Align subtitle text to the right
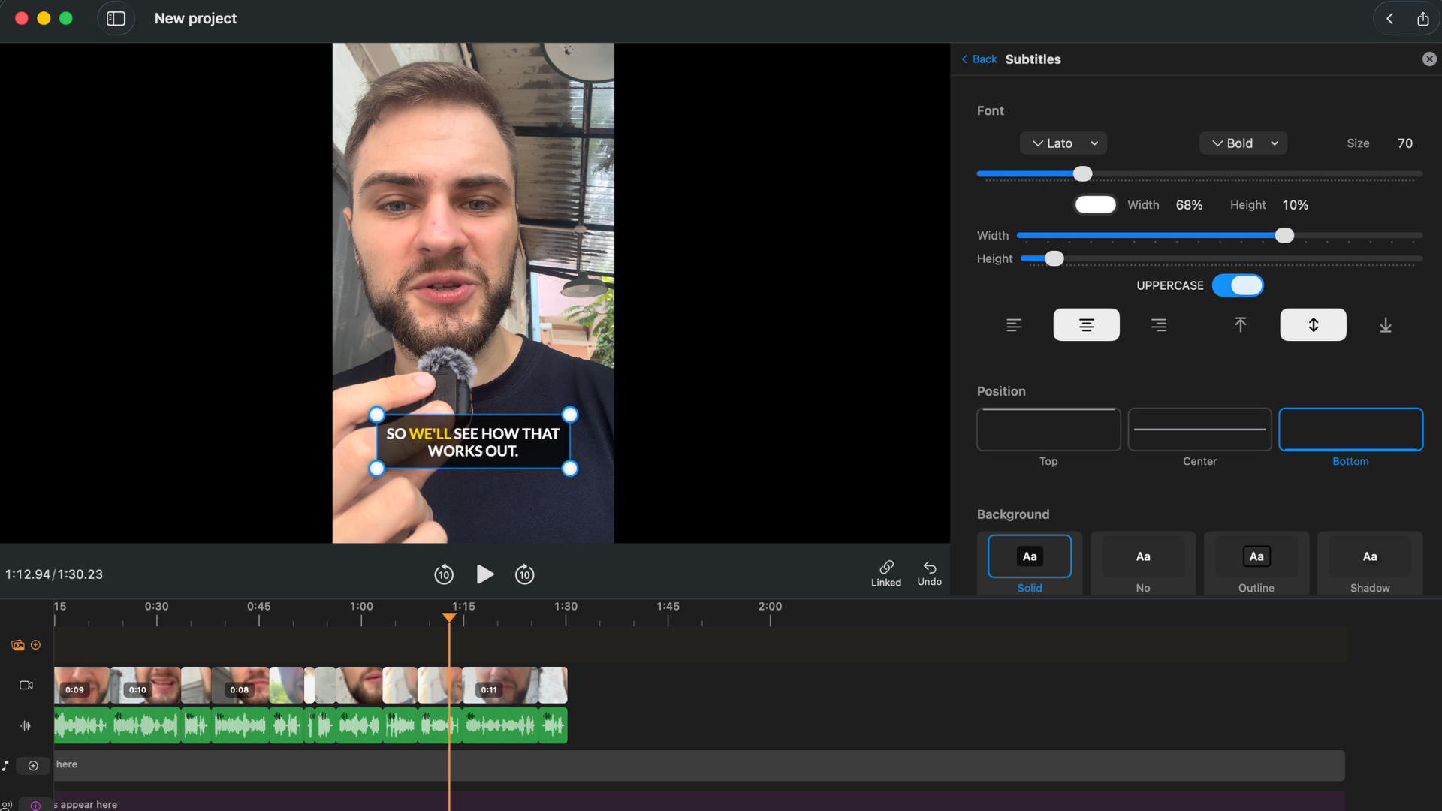Viewport: 1442px width, 811px height. (1159, 325)
